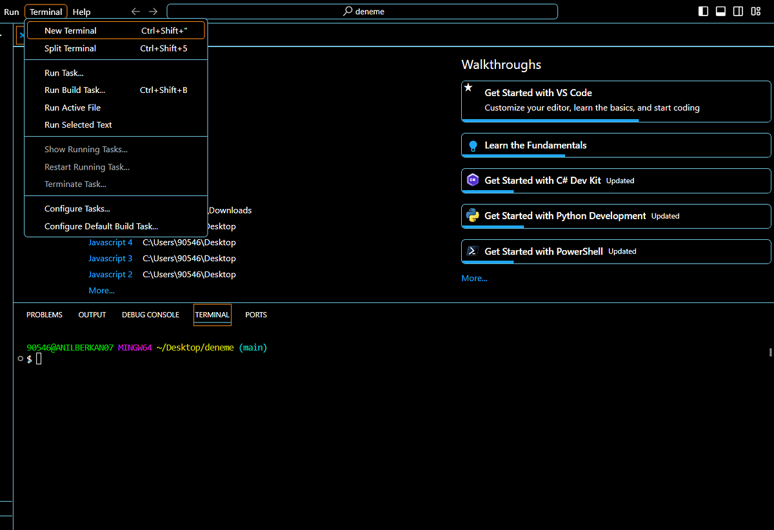Open the Run menu
This screenshot has width=774, height=530.
[12, 12]
